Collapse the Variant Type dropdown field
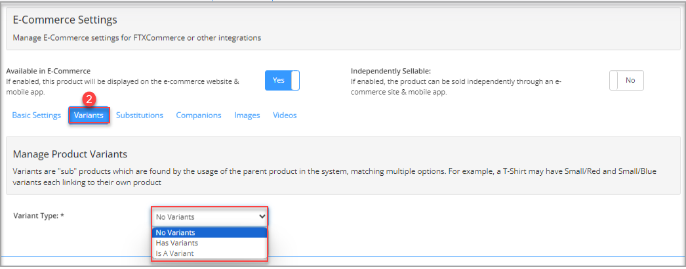 (210, 217)
